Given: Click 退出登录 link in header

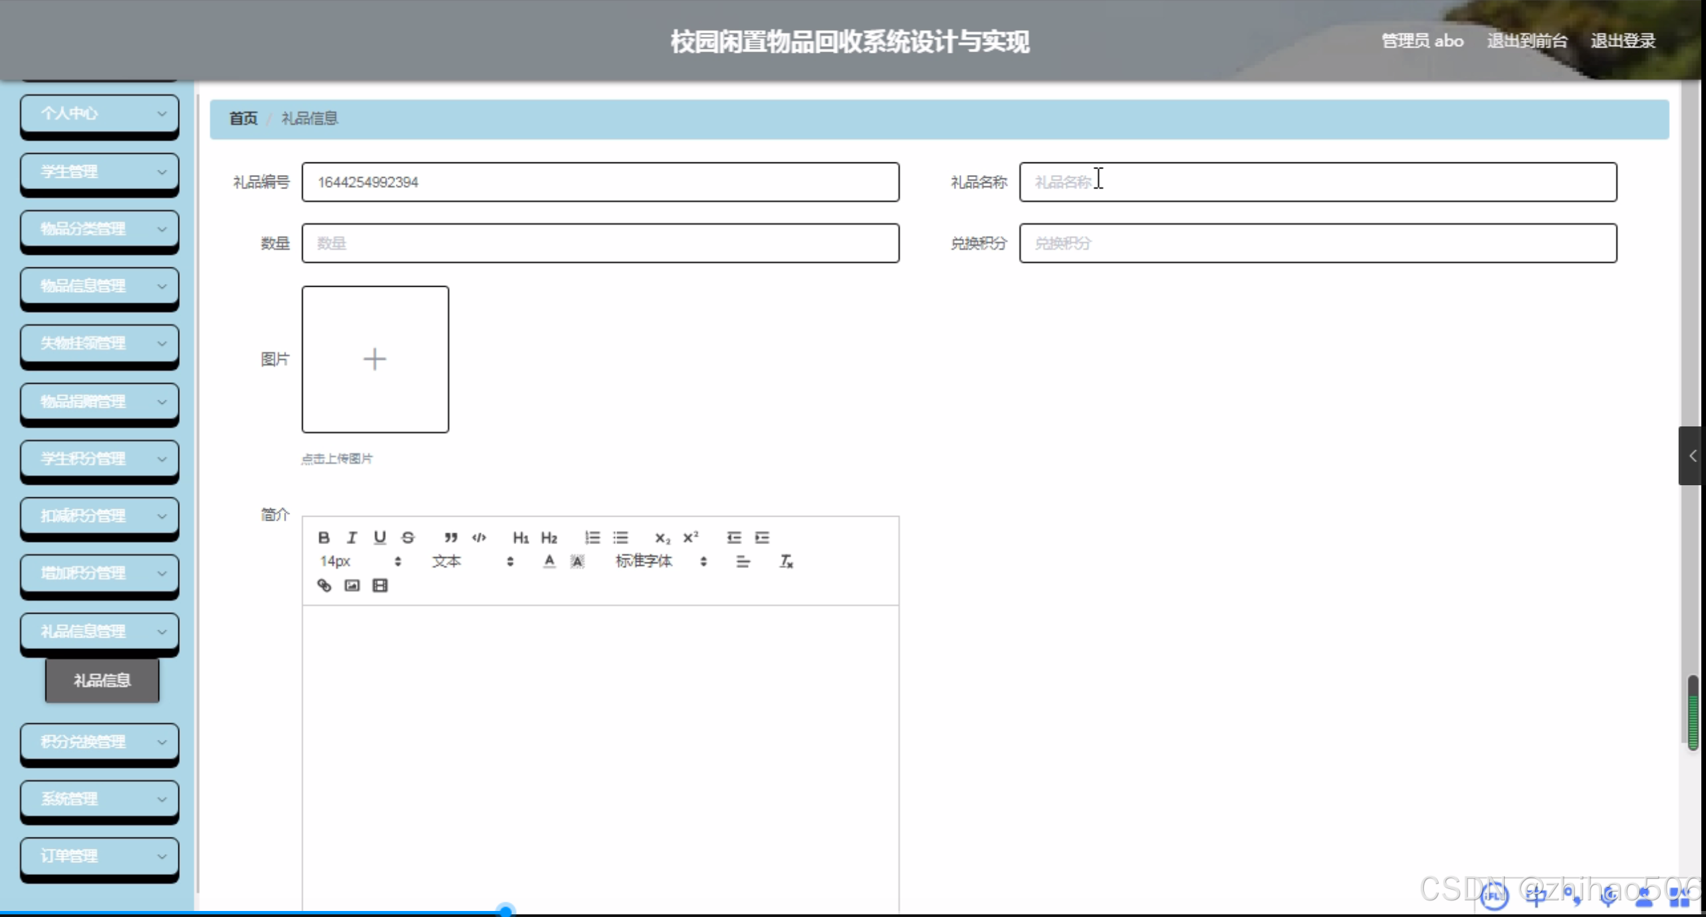Looking at the screenshot, I should pos(1622,41).
